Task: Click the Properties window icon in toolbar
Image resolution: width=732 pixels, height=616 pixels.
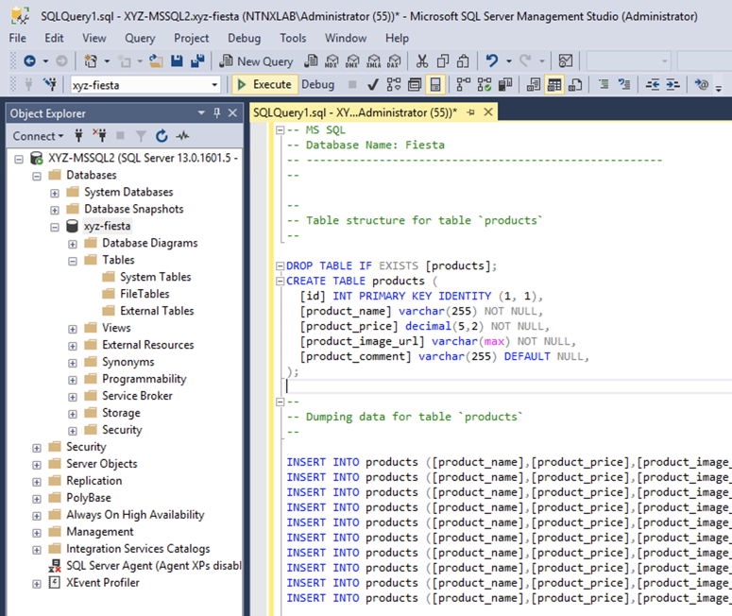Action: (566, 61)
